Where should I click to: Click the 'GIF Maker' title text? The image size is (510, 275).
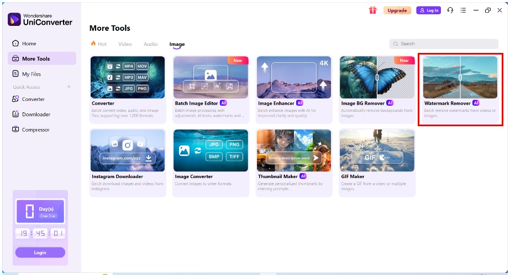[x=353, y=176]
